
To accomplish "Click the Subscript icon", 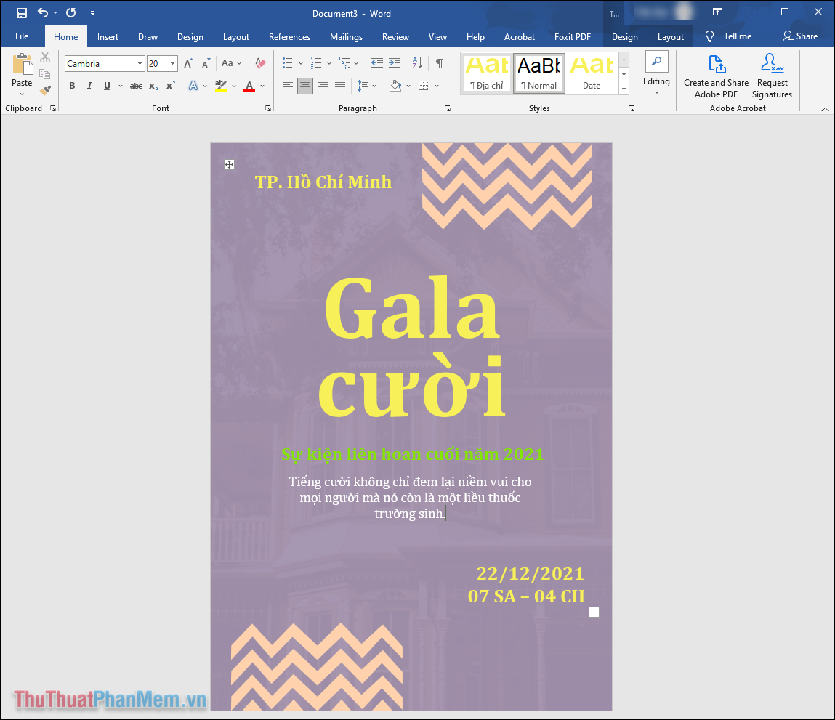I will 153,86.
